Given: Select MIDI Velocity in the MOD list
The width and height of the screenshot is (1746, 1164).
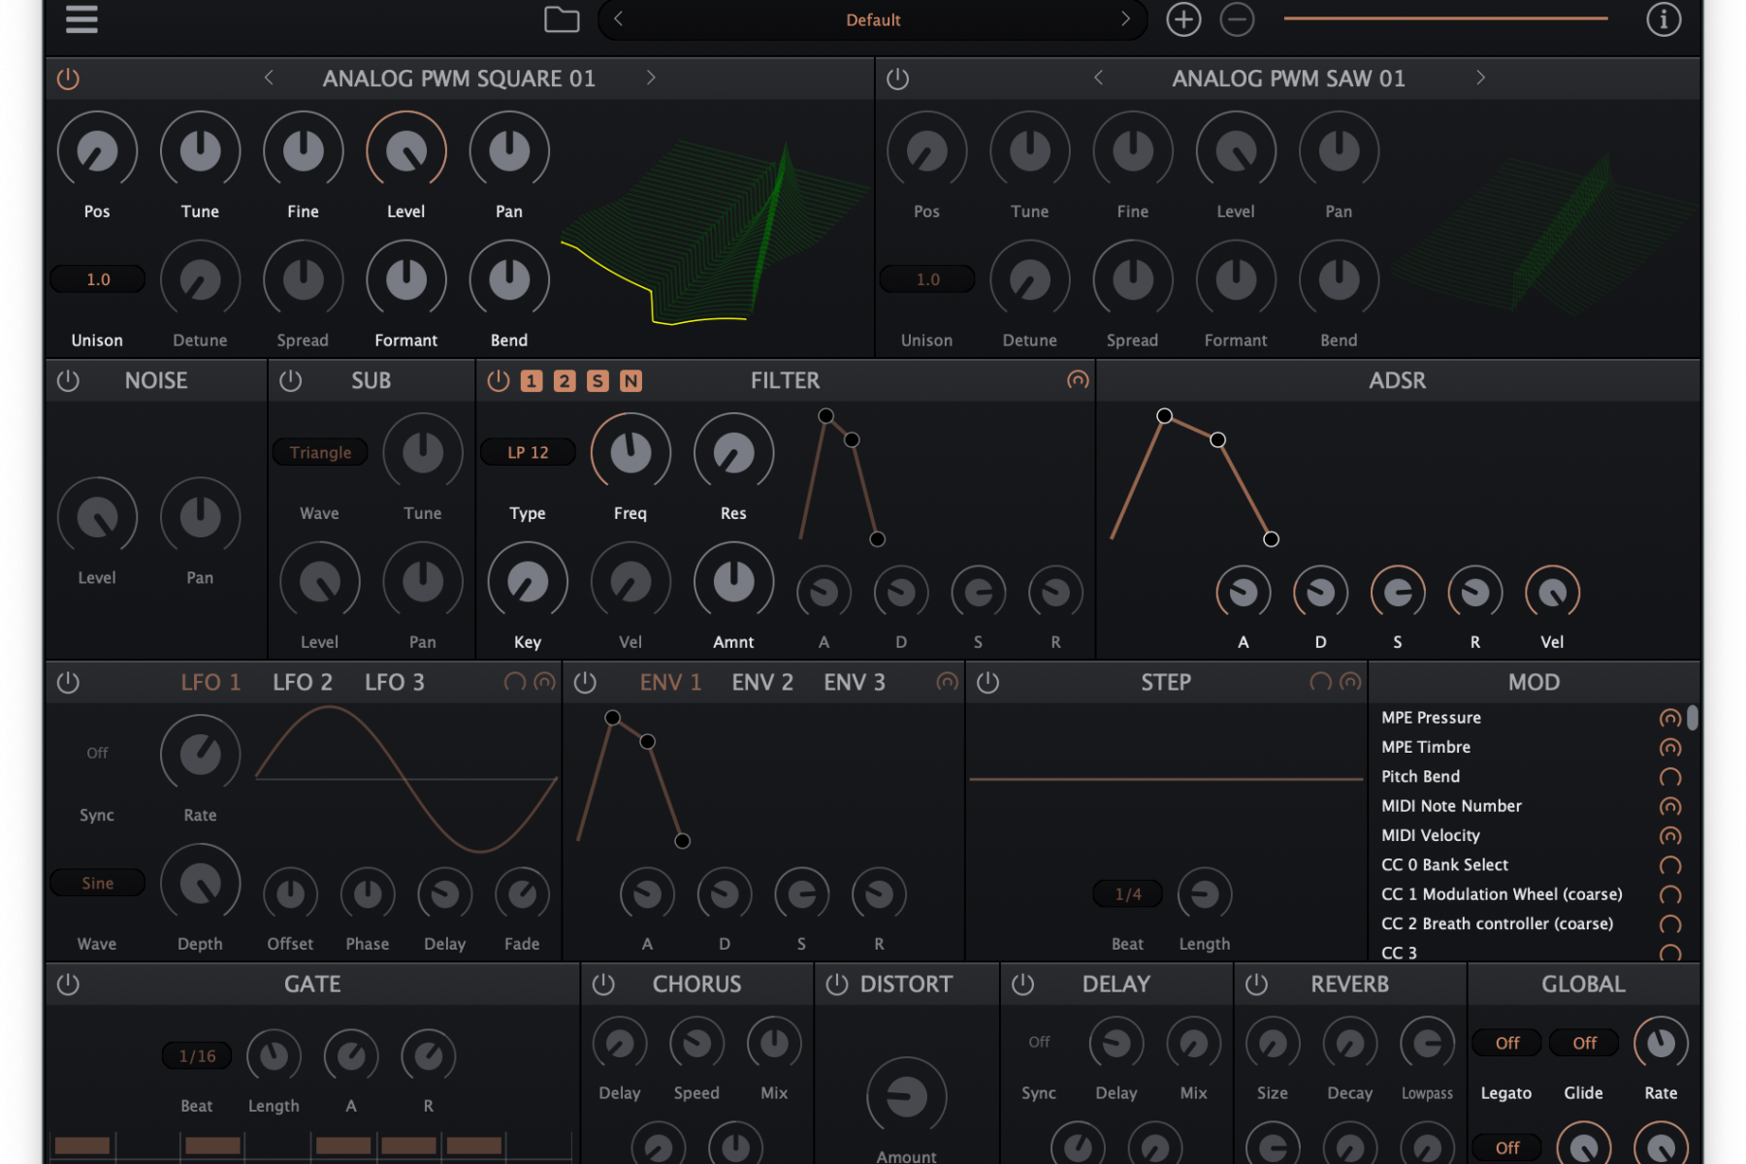Looking at the screenshot, I should (1431, 835).
